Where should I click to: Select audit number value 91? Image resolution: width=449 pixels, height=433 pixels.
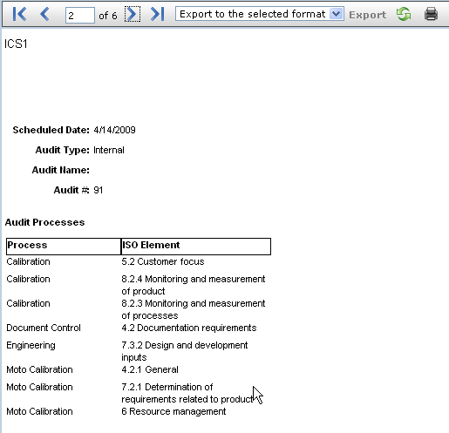[x=99, y=190]
